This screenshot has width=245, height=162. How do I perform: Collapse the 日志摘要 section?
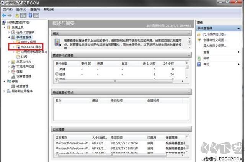pos(189,129)
